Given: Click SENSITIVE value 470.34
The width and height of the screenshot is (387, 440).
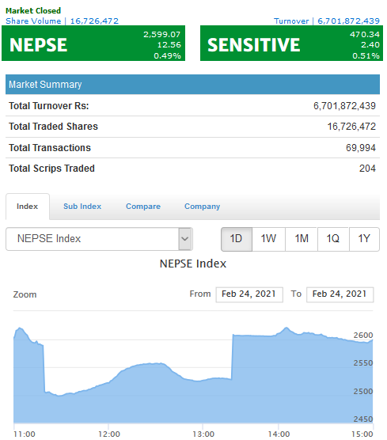Looking at the screenshot, I should pos(365,34).
